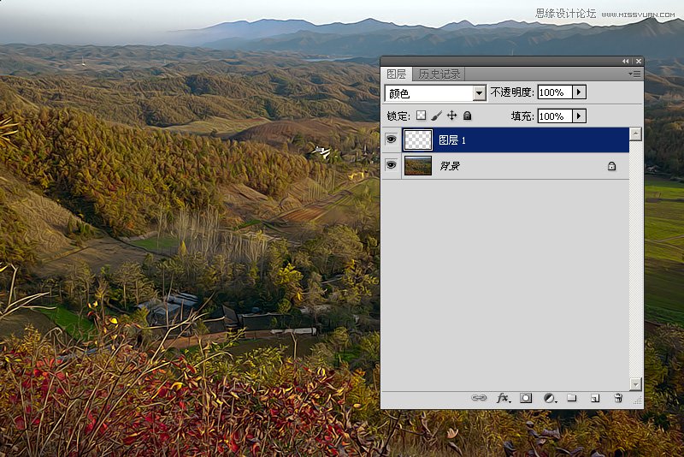Click the layers list scroll up arrow
Screen dimensions: 684x457
coord(635,134)
